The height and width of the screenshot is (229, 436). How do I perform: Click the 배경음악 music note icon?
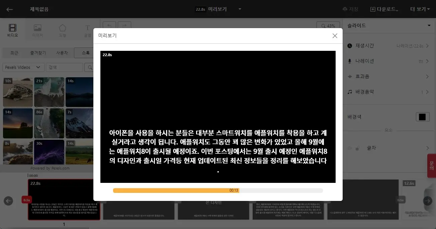[x=350, y=92]
